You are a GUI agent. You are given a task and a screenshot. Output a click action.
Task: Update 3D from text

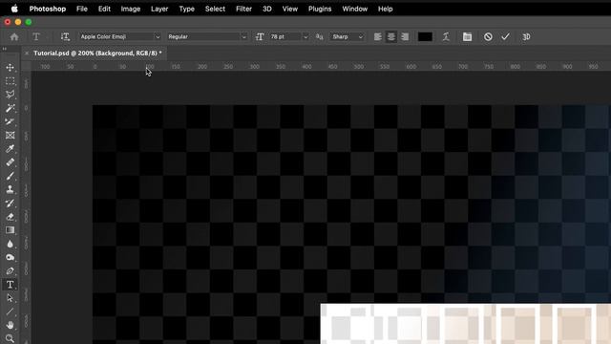526,36
